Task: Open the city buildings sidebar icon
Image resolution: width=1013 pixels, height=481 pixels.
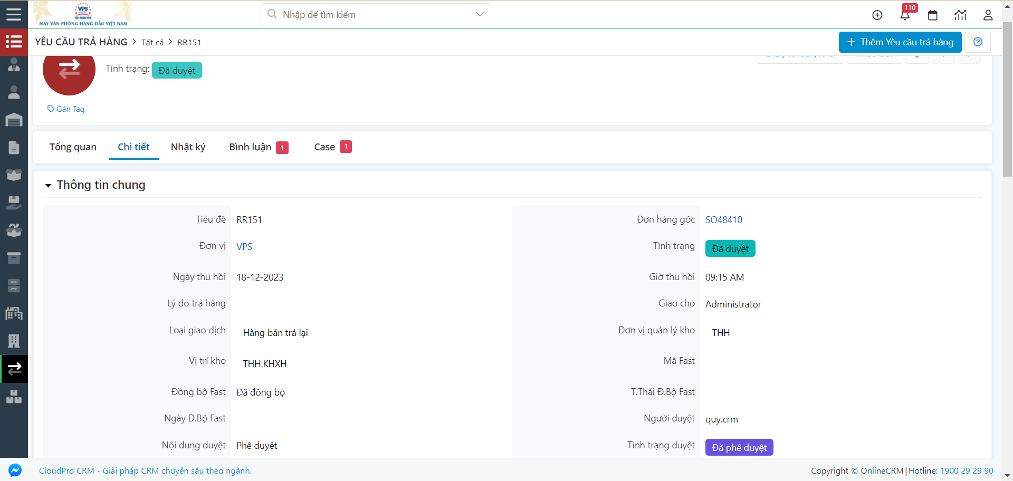Action: click(14, 313)
